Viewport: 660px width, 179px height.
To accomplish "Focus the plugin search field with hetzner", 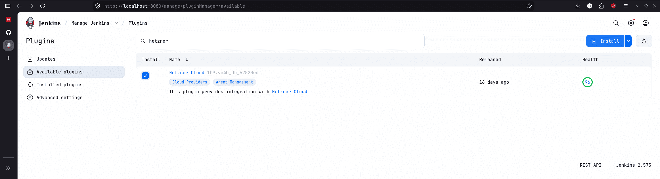I will pyautogui.click(x=280, y=41).
